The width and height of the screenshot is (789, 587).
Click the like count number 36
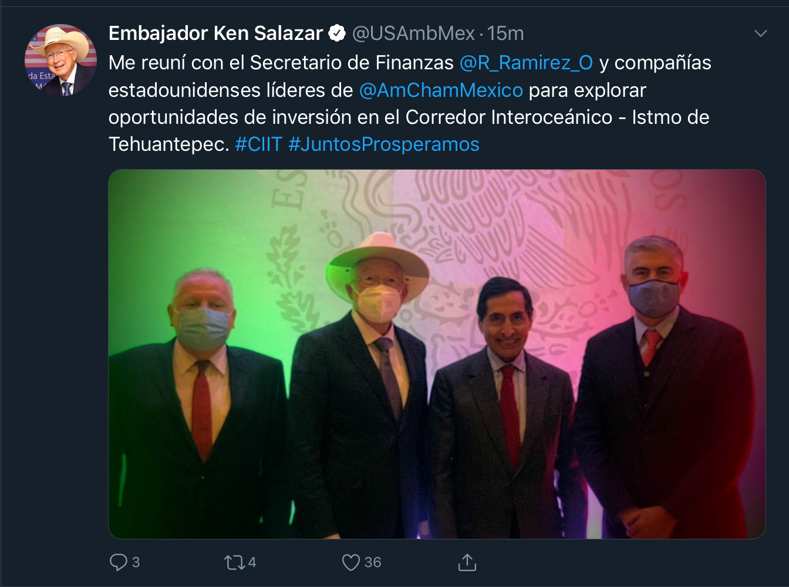coord(373,562)
